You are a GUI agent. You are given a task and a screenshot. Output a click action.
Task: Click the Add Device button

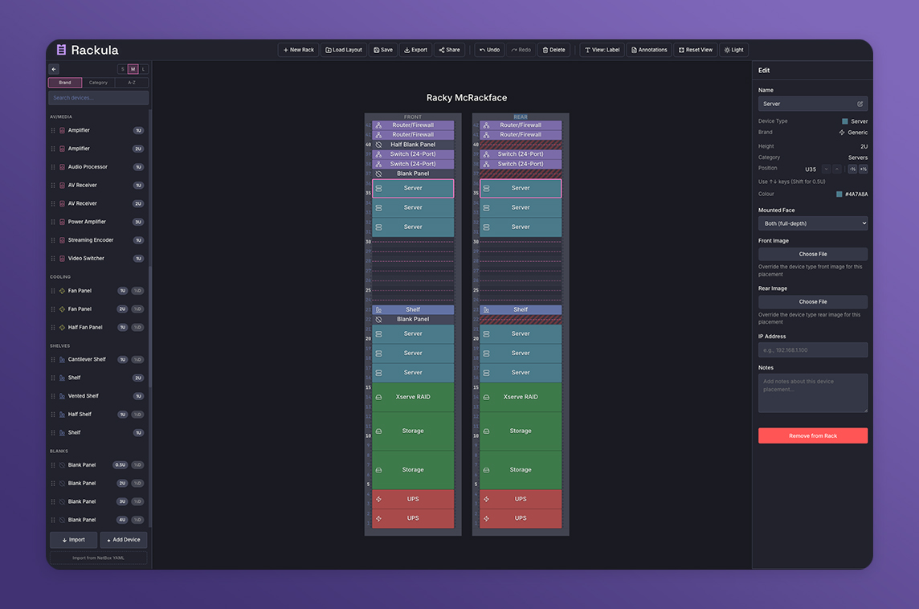[x=124, y=540]
